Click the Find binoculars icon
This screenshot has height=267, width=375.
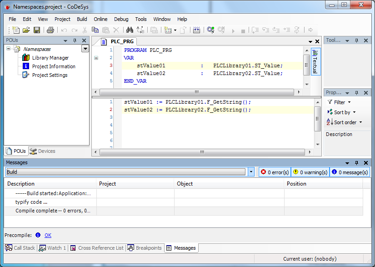(130, 30)
